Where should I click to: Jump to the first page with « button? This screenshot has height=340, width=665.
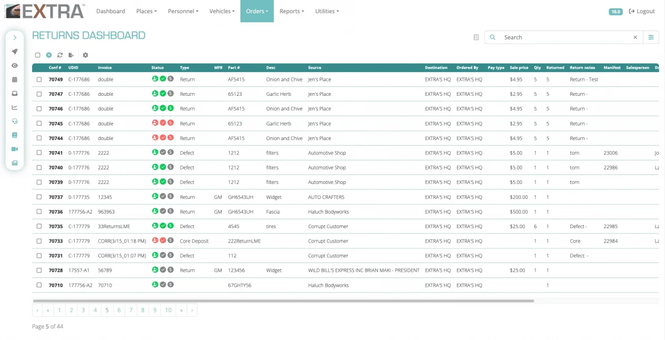48,310
